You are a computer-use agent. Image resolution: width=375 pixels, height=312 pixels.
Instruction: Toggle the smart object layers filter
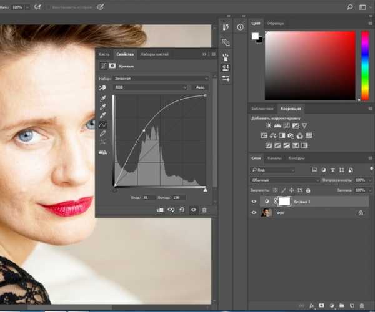(x=351, y=170)
